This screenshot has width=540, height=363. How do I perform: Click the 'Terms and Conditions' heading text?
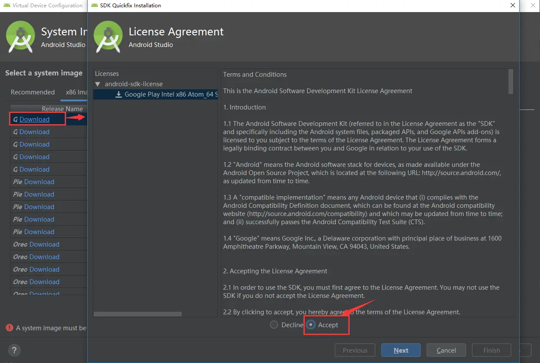point(255,75)
